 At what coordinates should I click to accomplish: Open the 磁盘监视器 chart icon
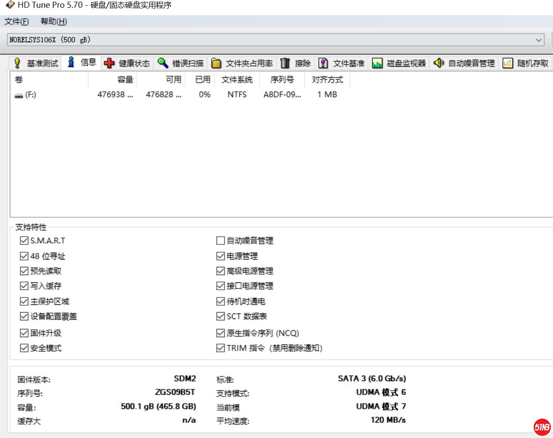coord(377,63)
